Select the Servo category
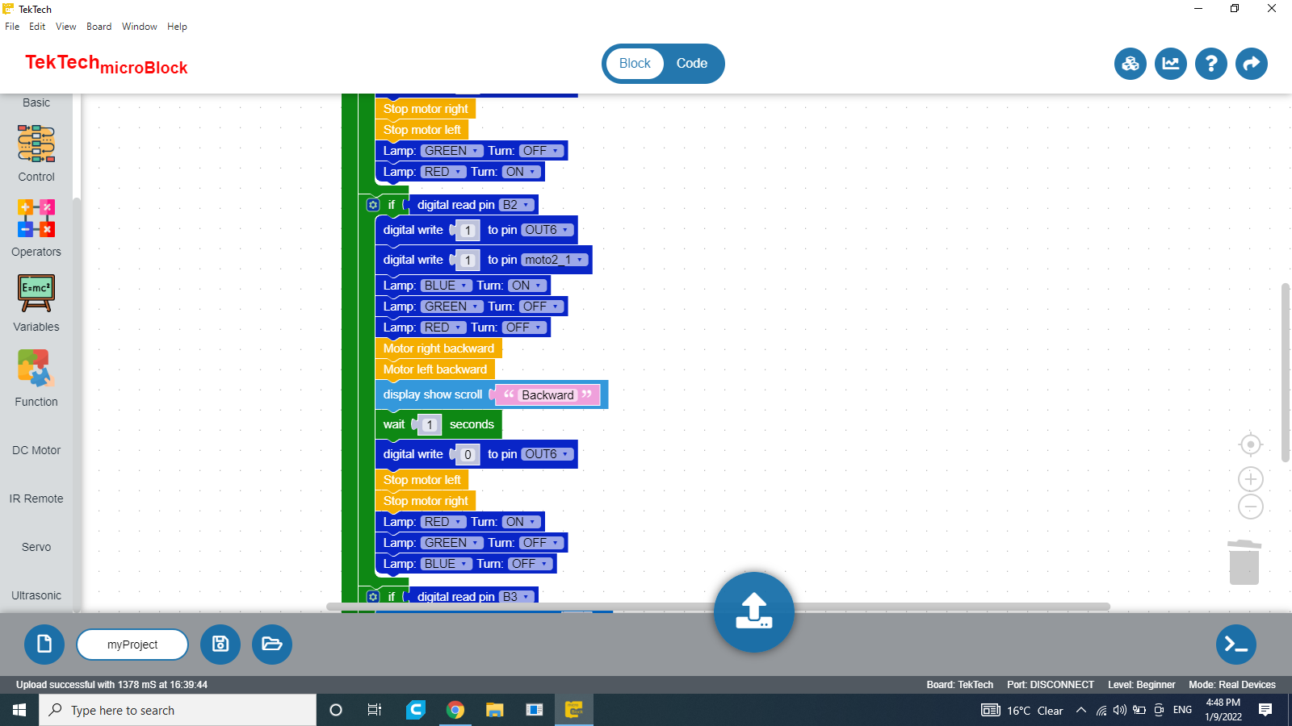Image resolution: width=1292 pixels, height=726 pixels. (x=36, y=547)
